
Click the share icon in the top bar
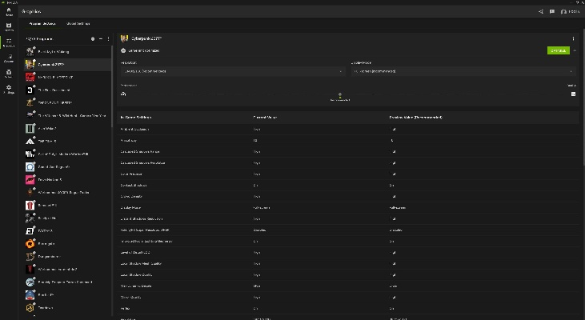[541, 12]
